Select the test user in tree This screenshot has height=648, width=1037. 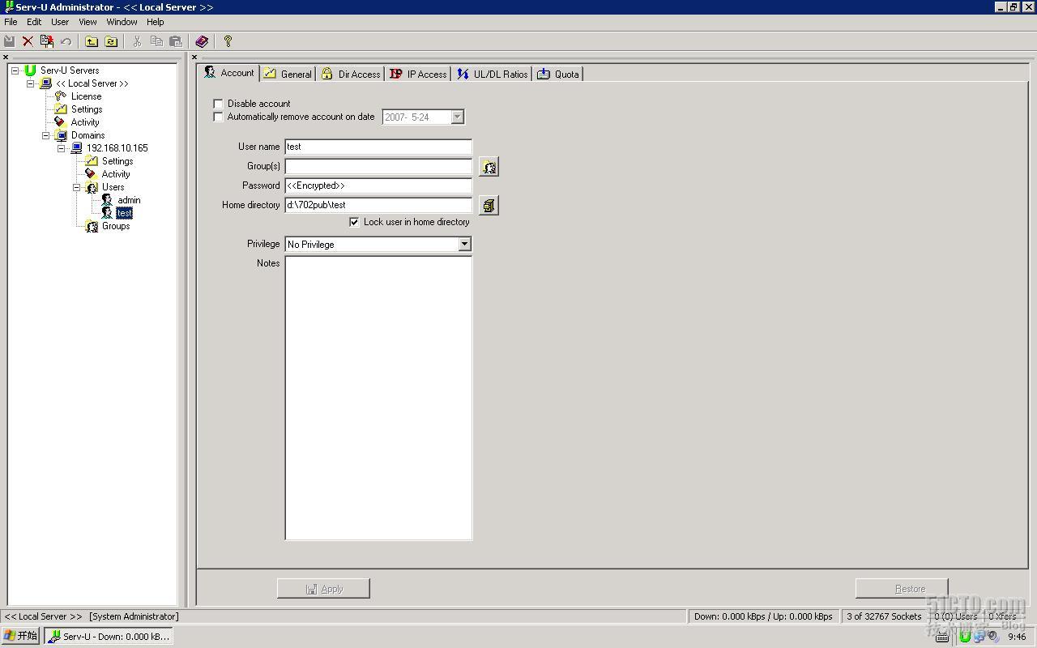pyautogui.click(x=124, y=213)
